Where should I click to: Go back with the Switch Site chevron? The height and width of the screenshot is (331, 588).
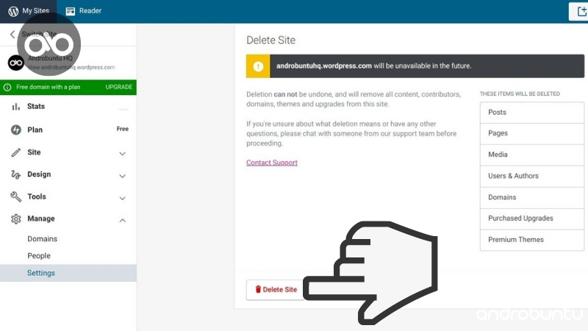click(12, 35)
